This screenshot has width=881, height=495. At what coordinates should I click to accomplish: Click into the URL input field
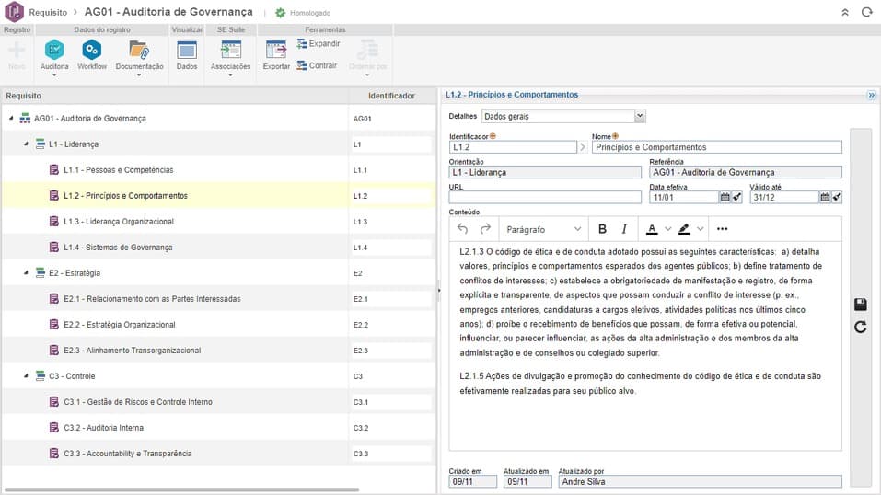[544, 197]
